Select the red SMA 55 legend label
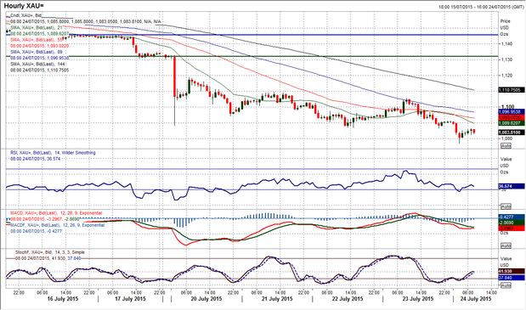This screenshot has height=310, width=526. tap(37, 40)
